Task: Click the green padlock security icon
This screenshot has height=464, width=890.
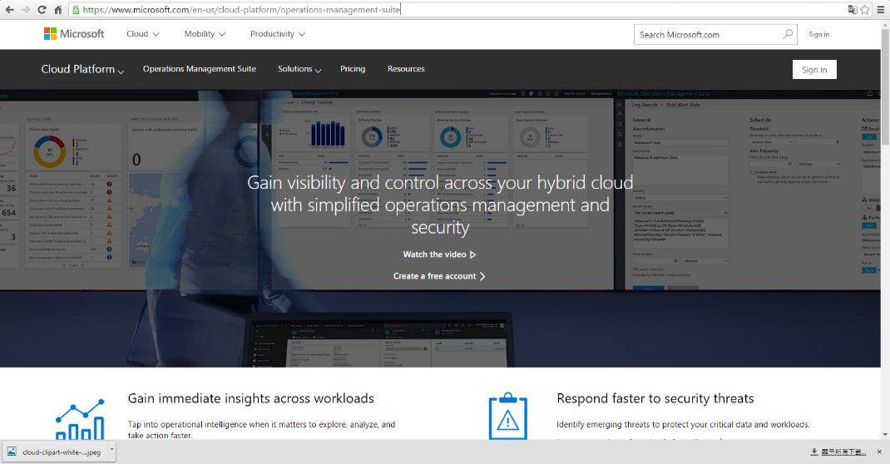Action: click(x=76, y=10)
